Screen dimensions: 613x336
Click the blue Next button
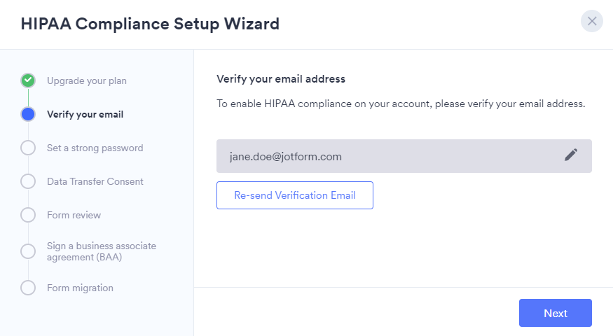[x=555, y=313]
